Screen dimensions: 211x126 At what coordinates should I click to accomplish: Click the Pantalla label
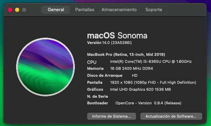(94, 82)
